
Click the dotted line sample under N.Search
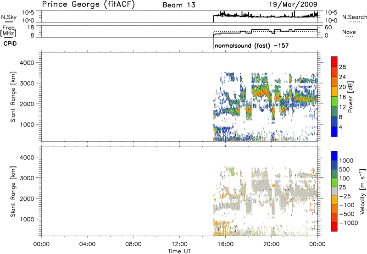[355, 22]
